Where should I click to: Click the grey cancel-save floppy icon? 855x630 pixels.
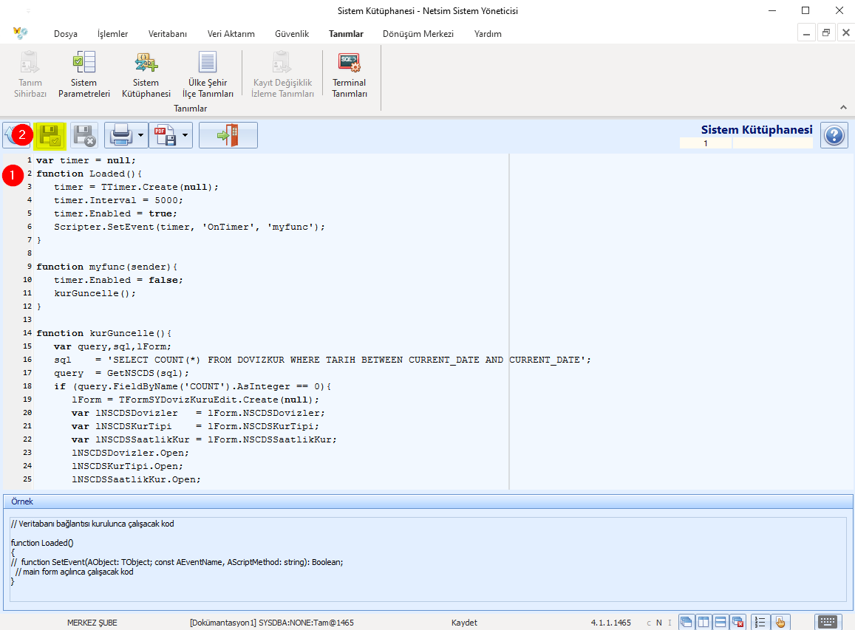(x=84, y=136)
